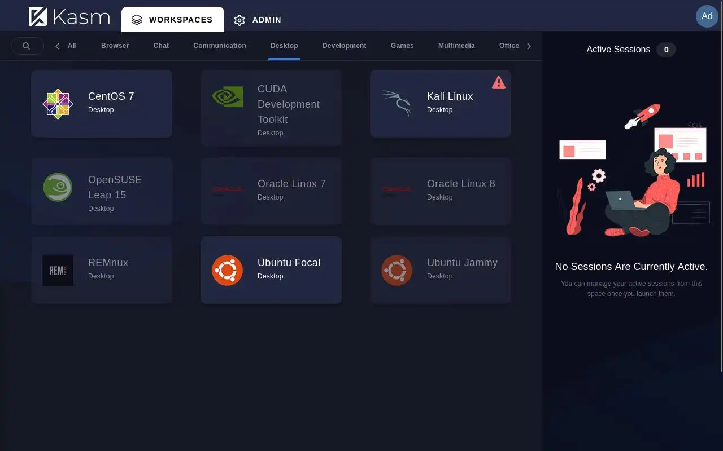Select the Chat category

click(x=161, y=46)
